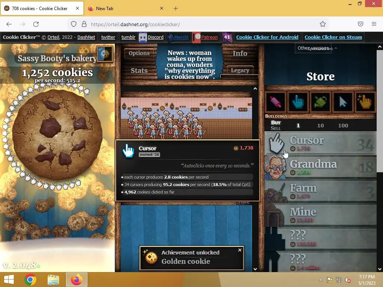Launch Chrome from the taskbar
The height and width of the screenshot is (287, 383).
point(30,280)
